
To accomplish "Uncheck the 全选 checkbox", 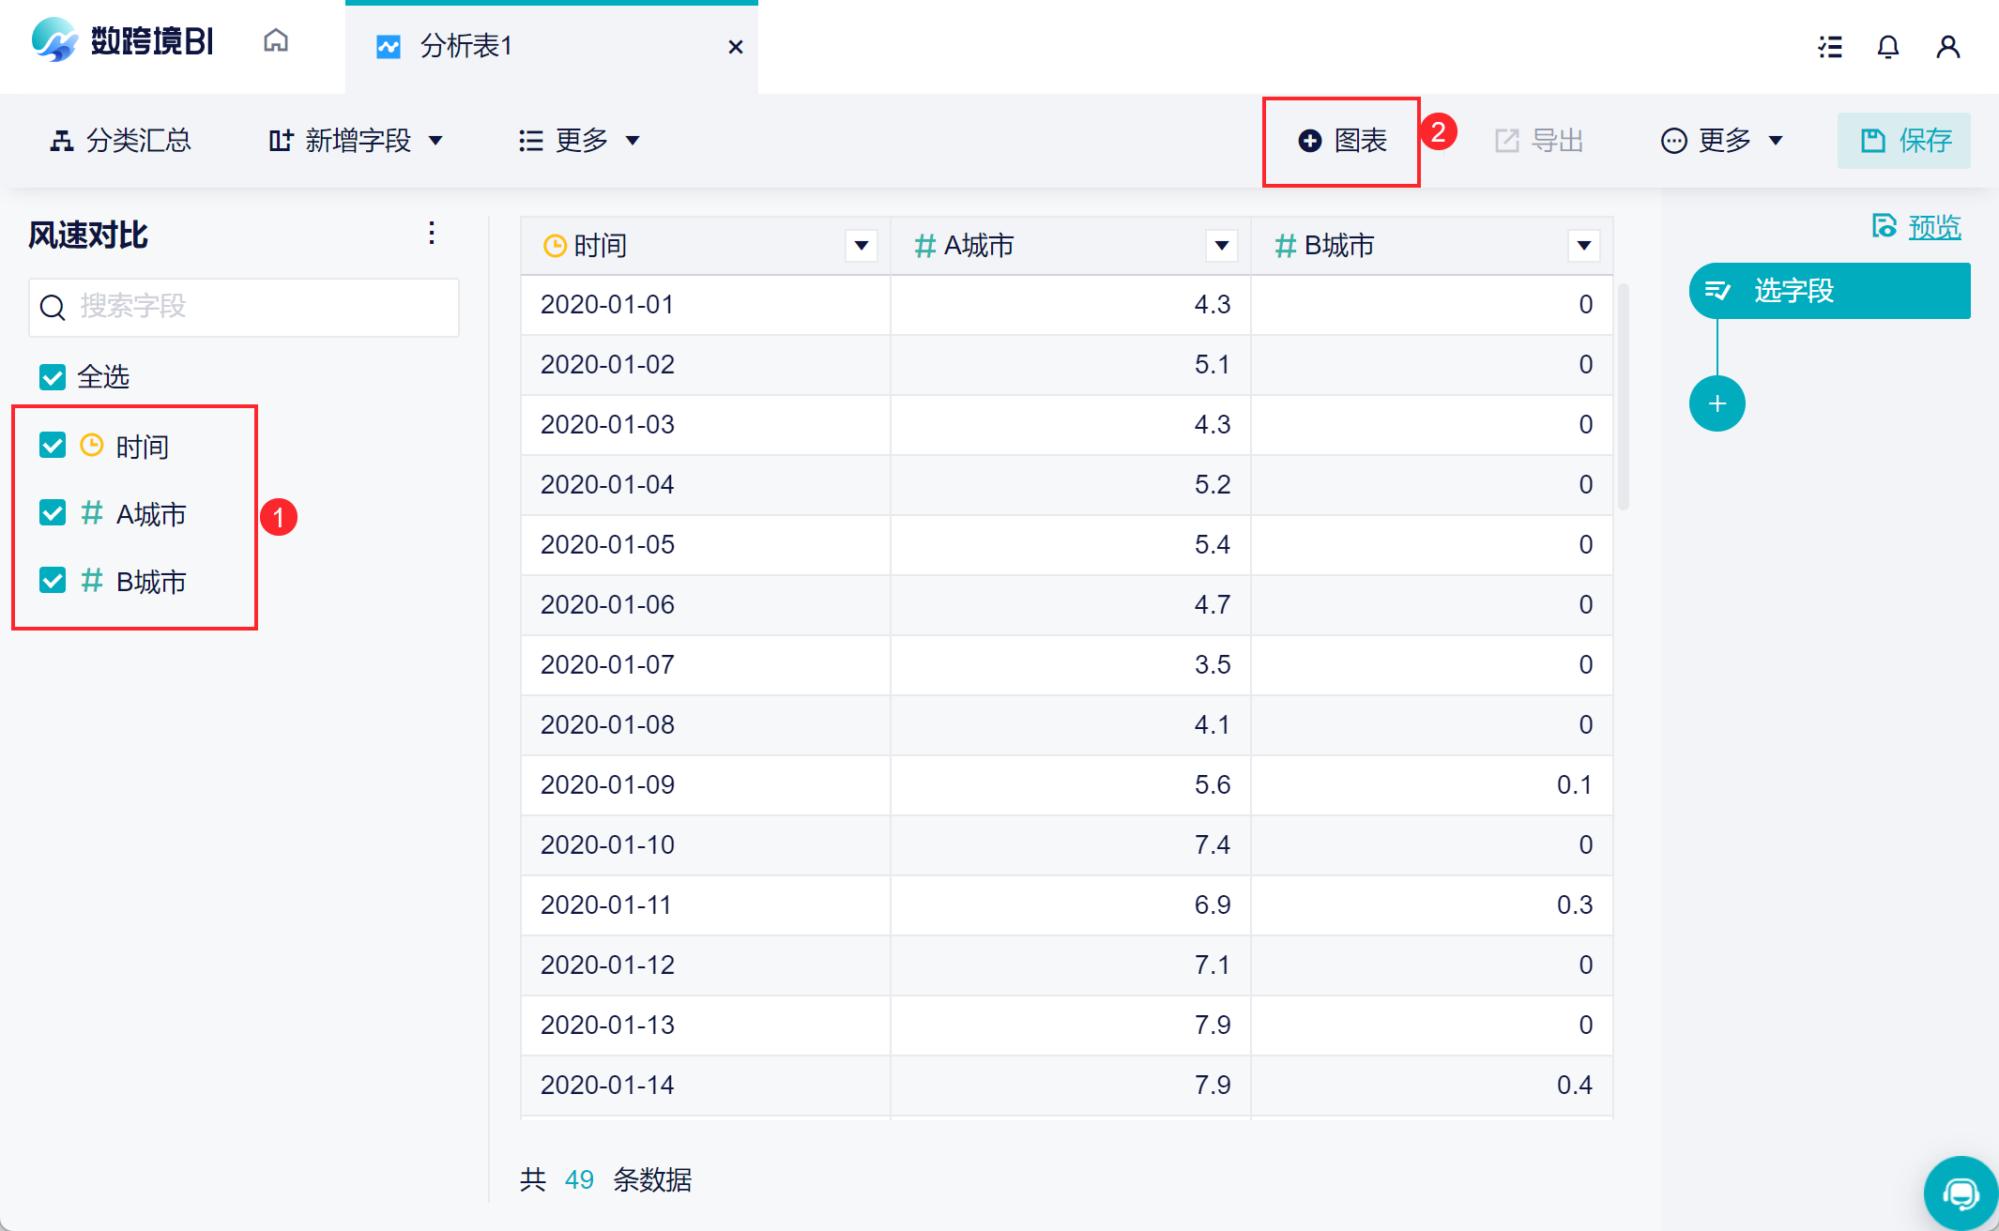I will click(x=53, y=377).
